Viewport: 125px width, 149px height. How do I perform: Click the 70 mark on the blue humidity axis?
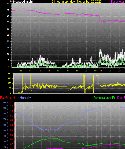(5, 119)
